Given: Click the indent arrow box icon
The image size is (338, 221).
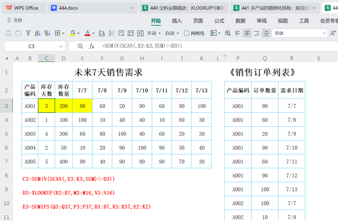Looking at the screenshot, I should tap(140, 33).
